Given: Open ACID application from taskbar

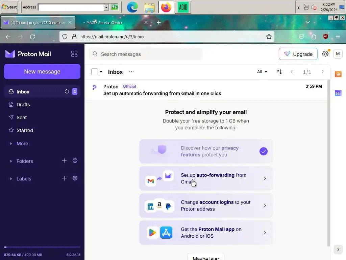Looking at the screenshot, I should [183, 7].
